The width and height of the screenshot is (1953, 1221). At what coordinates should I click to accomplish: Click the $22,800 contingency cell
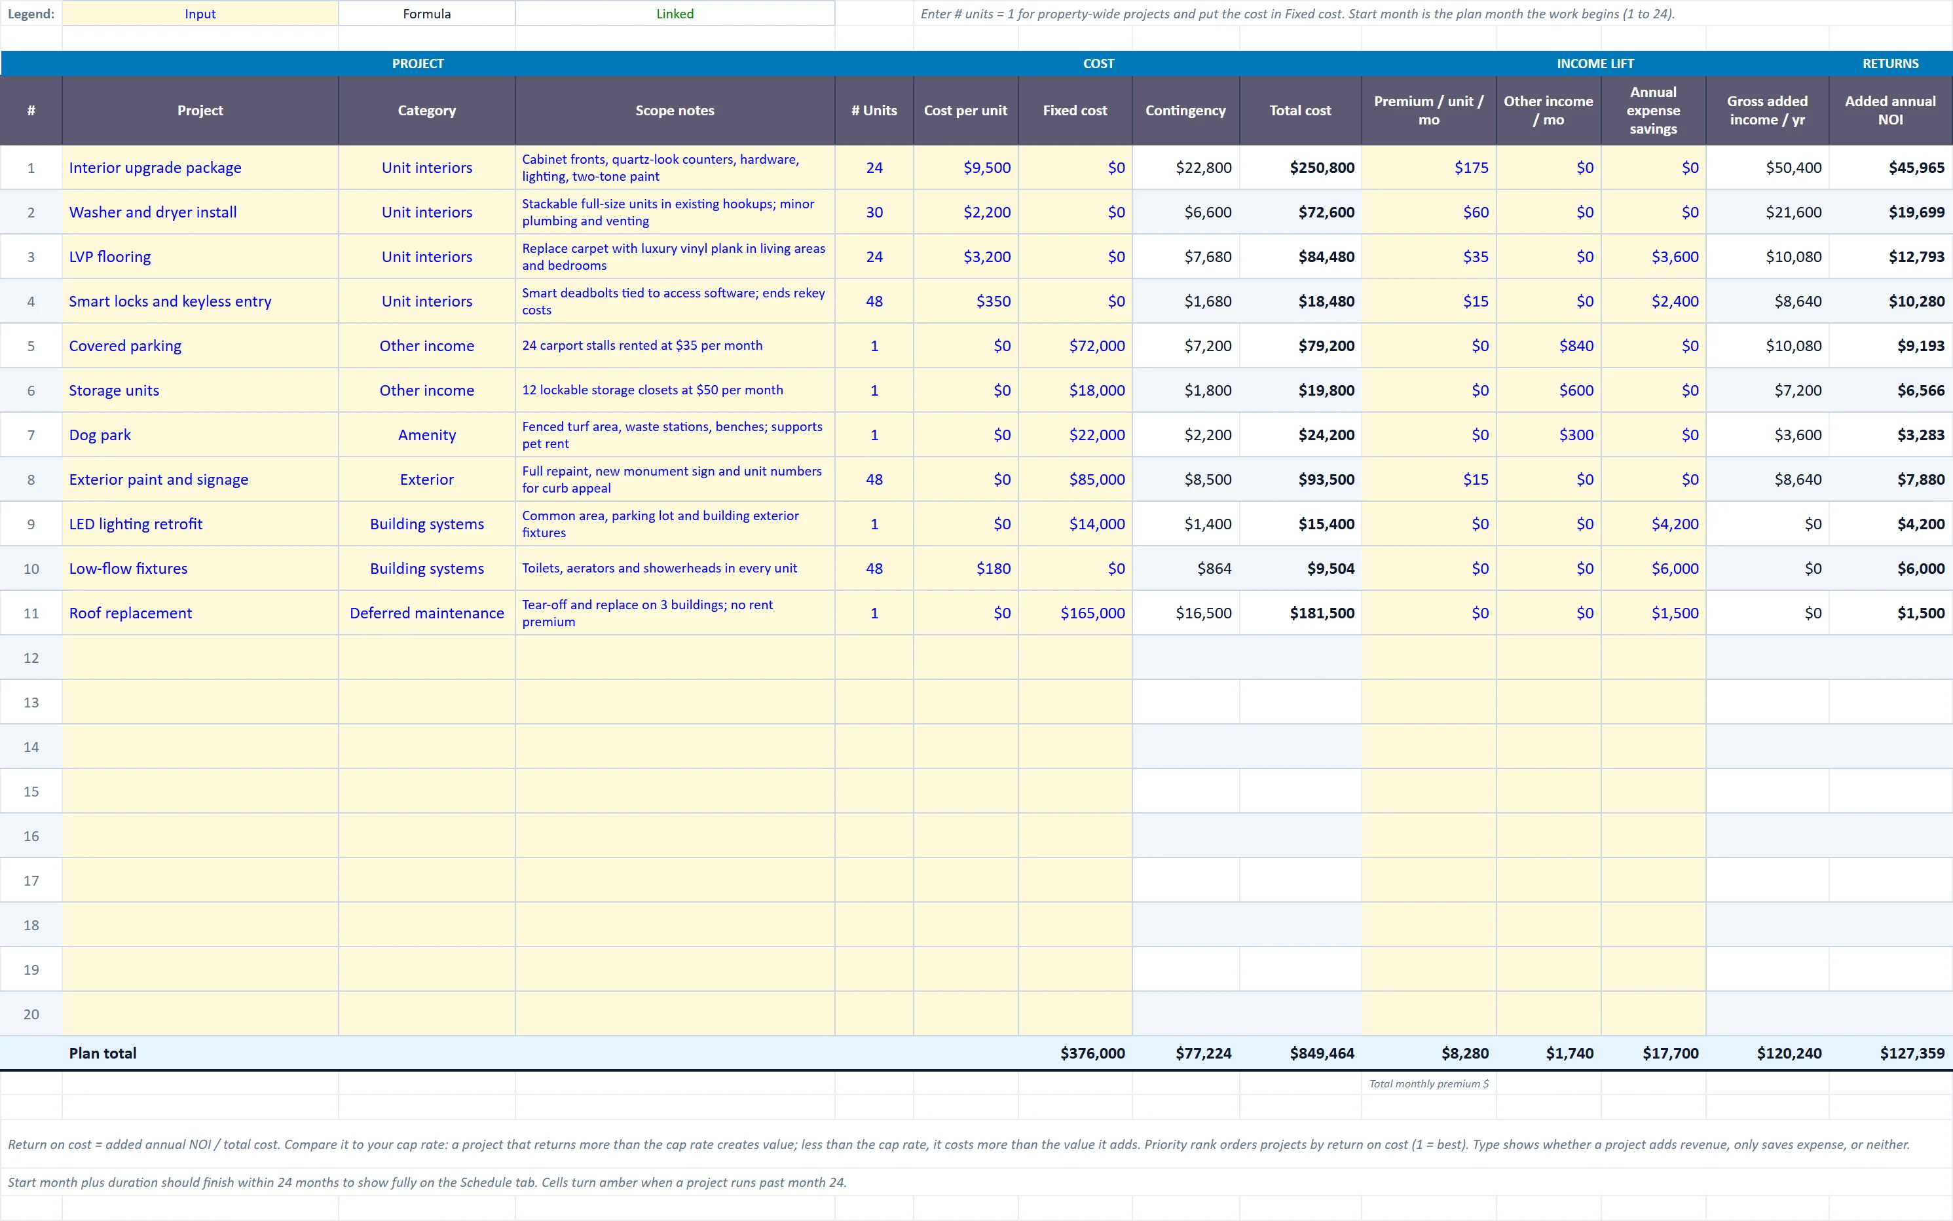coord(1185,167)
